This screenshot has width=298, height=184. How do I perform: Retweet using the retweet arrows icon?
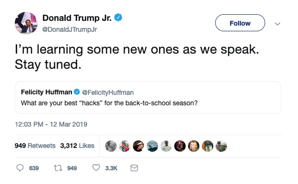[58, 168]
